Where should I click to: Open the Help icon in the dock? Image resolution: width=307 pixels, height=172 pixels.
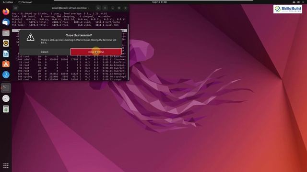pos(6,75)
